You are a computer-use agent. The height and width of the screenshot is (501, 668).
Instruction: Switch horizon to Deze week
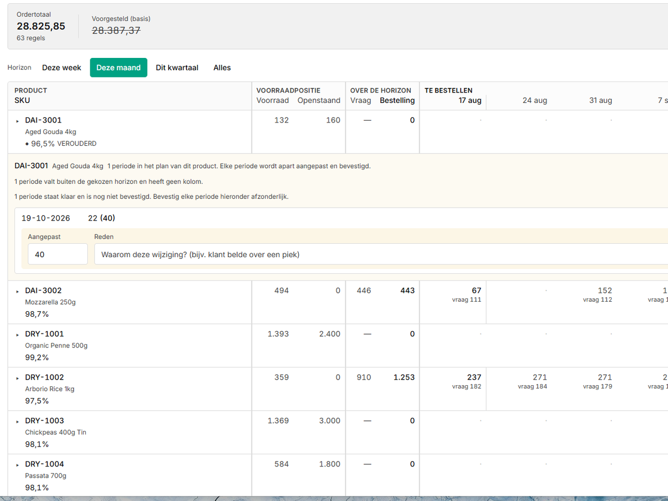62,67
